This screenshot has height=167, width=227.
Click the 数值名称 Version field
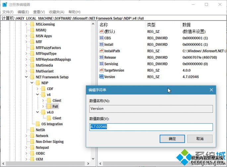point(151,109)
